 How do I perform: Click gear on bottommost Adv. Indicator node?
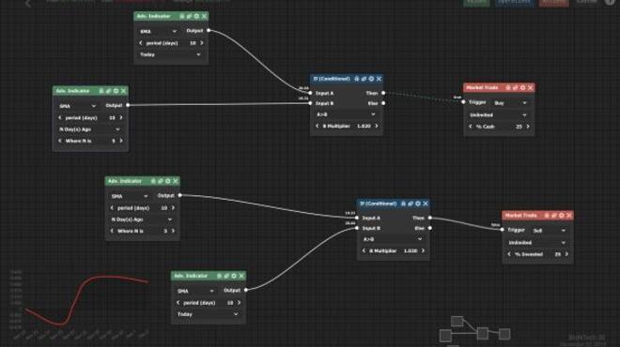click(234, 276)
